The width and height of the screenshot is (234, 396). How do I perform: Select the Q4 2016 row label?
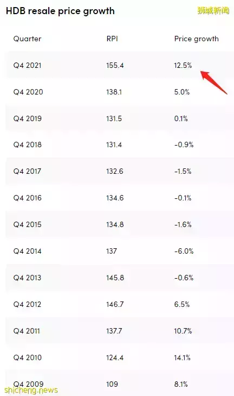pyautogui.click(x=28, y=198)
